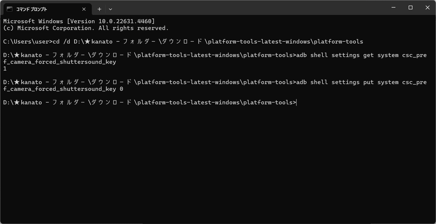Click the empty title bar drag area
The image size is (436, 224).
[x=254, y=7]
